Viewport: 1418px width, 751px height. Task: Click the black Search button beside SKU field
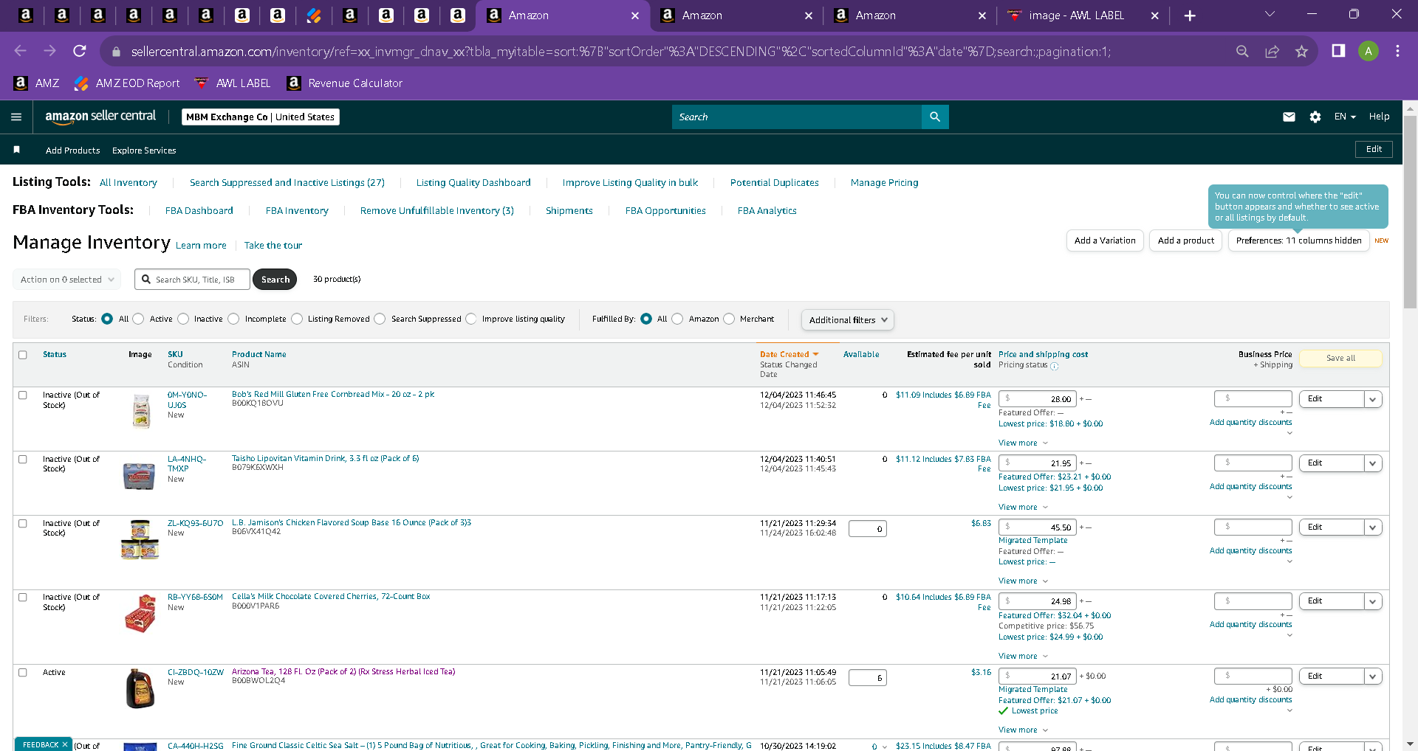pyautogui.click(x=275, y=280)
